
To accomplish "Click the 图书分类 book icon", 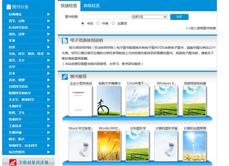I will pyautogui.click(x=9, y=7).
